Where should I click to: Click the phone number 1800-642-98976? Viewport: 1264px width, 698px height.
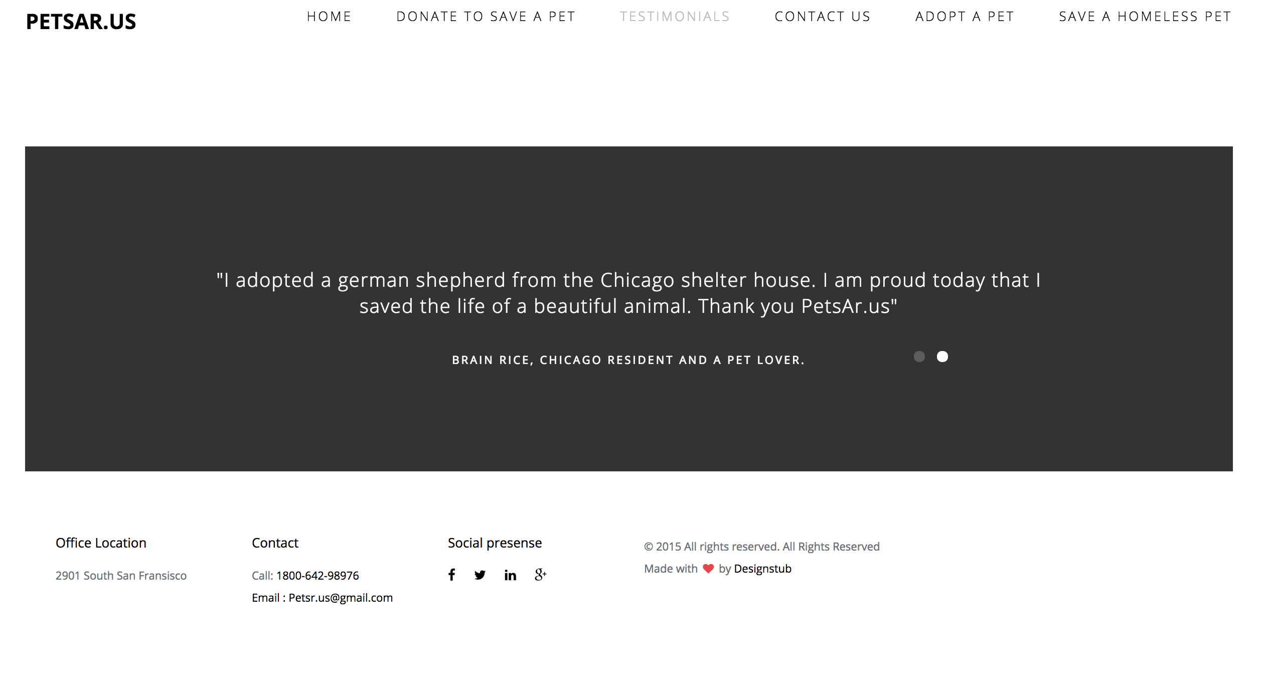click(x=318, y=576)
